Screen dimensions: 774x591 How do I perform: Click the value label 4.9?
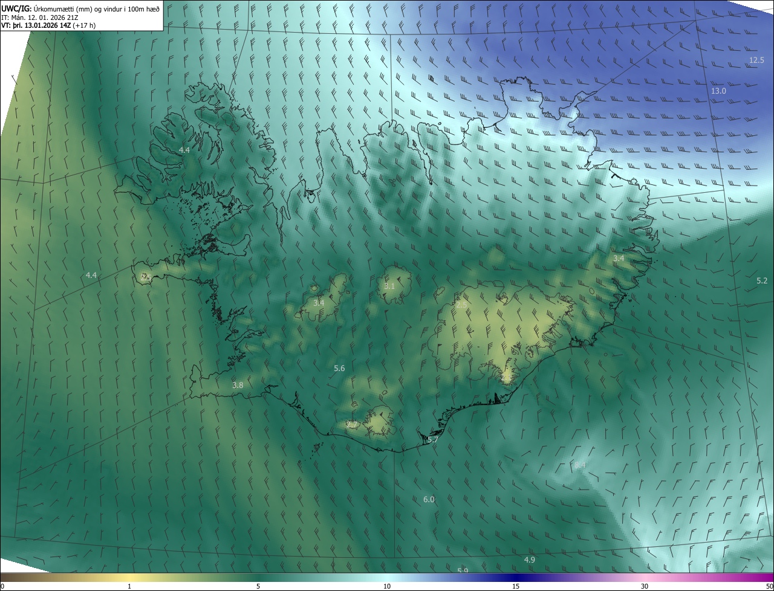pos(529,560)
